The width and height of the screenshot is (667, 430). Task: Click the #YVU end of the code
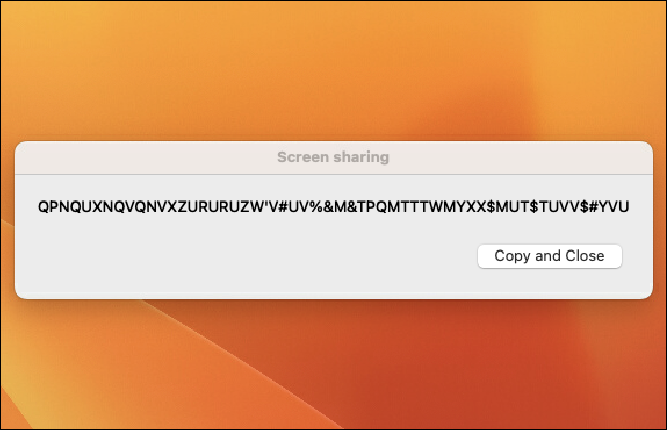pyautogui.click(x=609, y=206)
